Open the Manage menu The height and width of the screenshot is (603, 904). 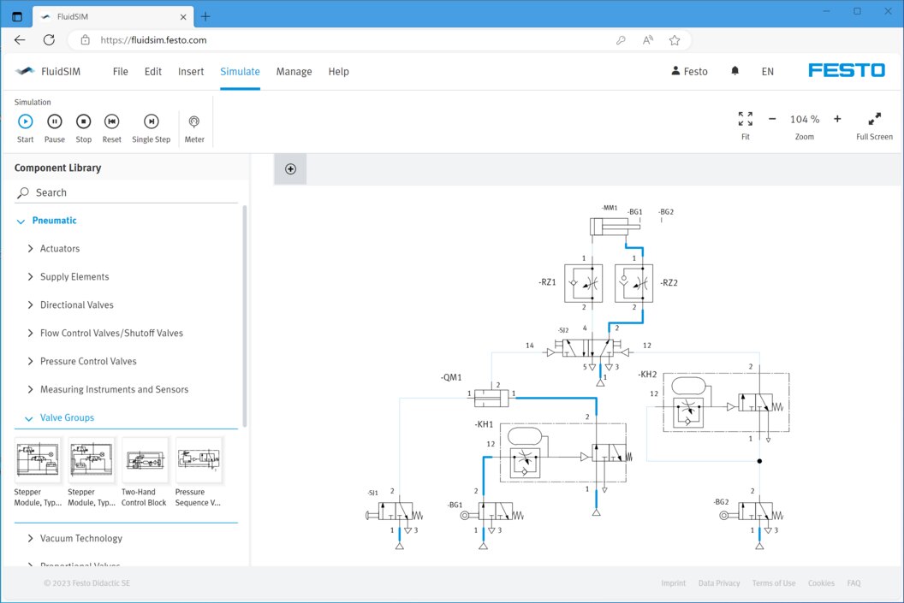click(294, 71)
